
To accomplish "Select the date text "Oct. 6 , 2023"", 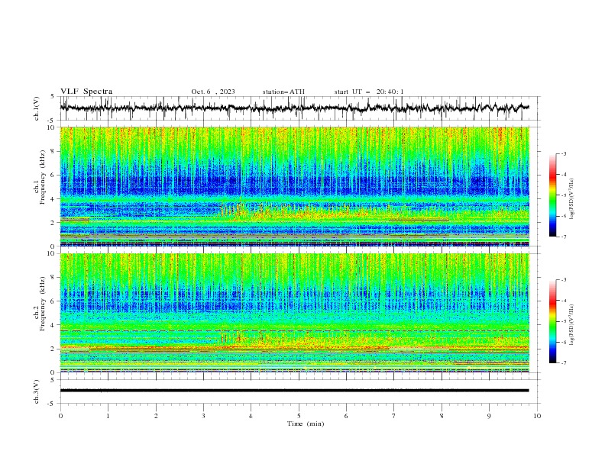I will click(x=213, y=92).
